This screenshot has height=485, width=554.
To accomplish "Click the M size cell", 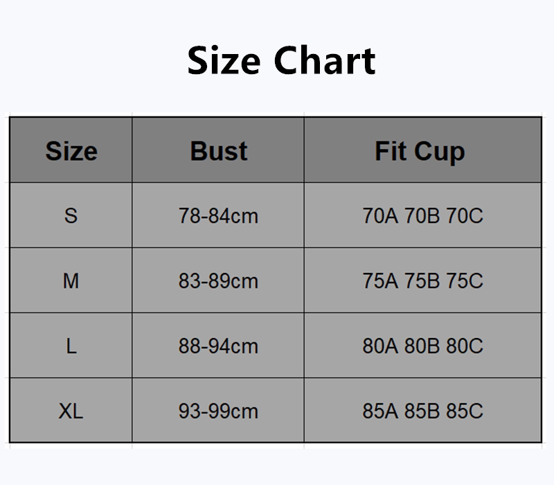I will coord(71,281).
